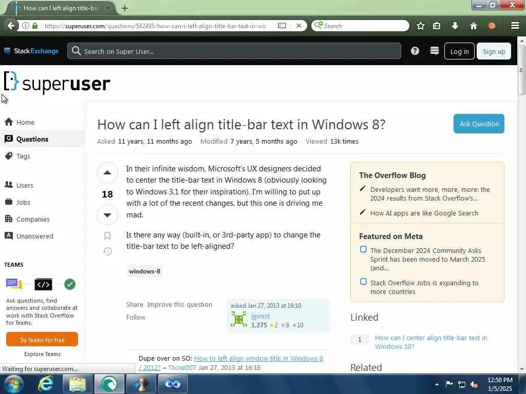Click Share under the question
The height and width of the screenshot is (394, 526).
135,305
